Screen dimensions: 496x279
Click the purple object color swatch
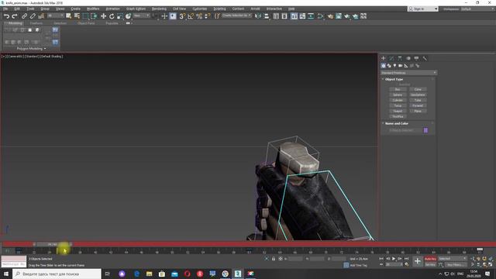(x=425, y=130)
